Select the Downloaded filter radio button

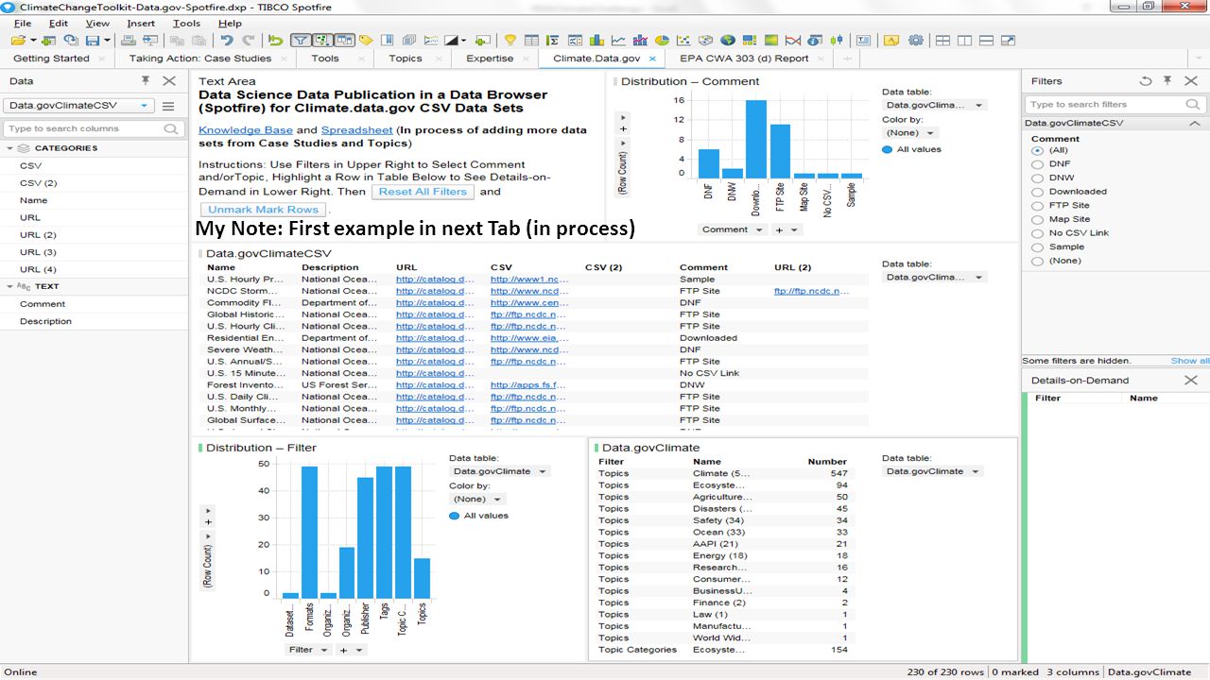pos(1037,192)
